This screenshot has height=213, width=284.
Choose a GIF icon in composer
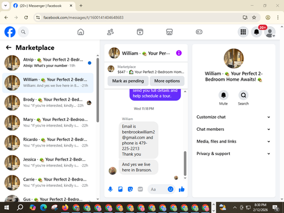coord(140,189)
